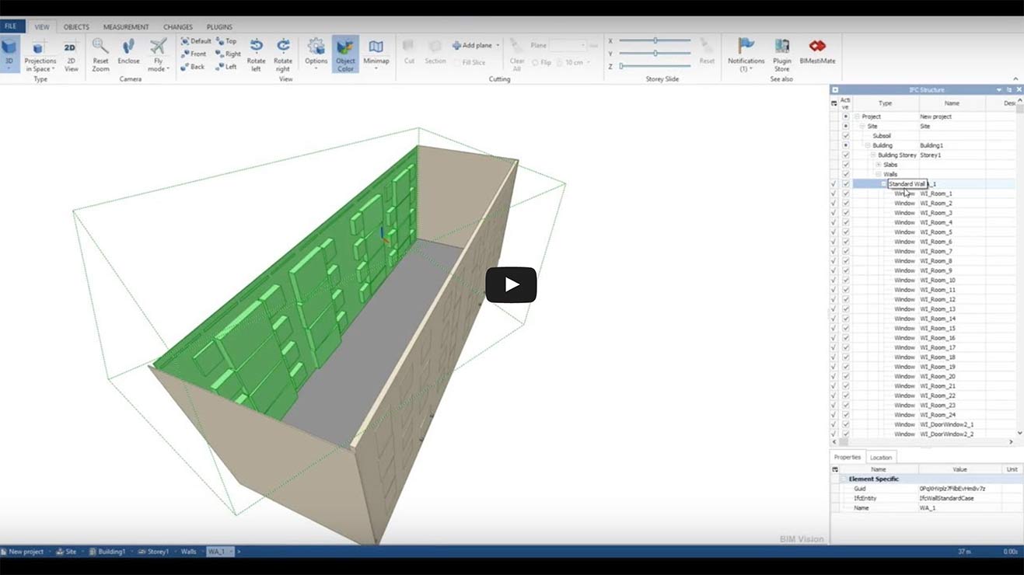Screen dimensions: 1024x575
Task: Switch to the MEASUREMENT ribbon tab
Action: click(126, 27)
